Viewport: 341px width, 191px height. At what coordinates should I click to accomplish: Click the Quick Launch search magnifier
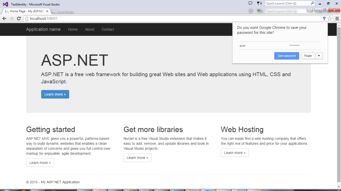pyautogui.click(x=312, y=3)
